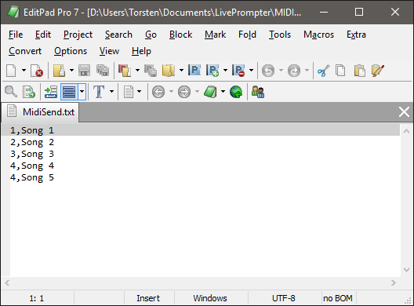Open the Fold menu

click(247, 35)
